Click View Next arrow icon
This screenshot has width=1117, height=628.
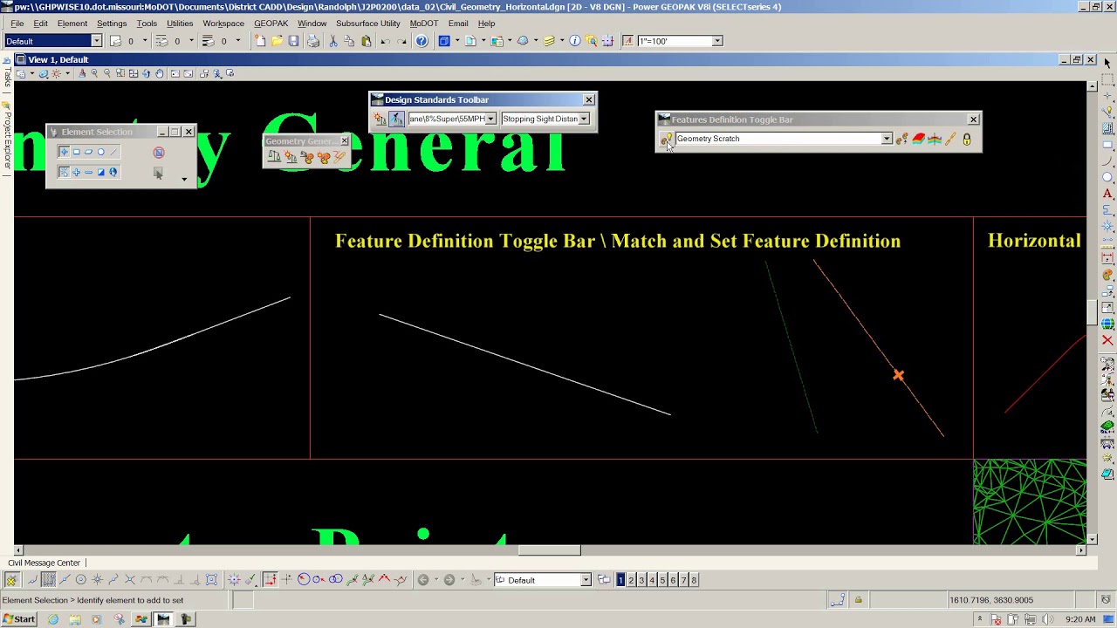click(x=449, y=580)
